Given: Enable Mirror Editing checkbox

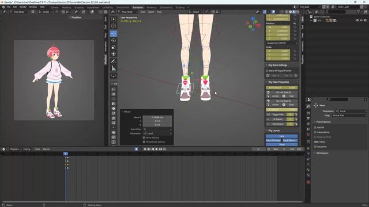Looking at the screenshot, I should tap(144, 138).
